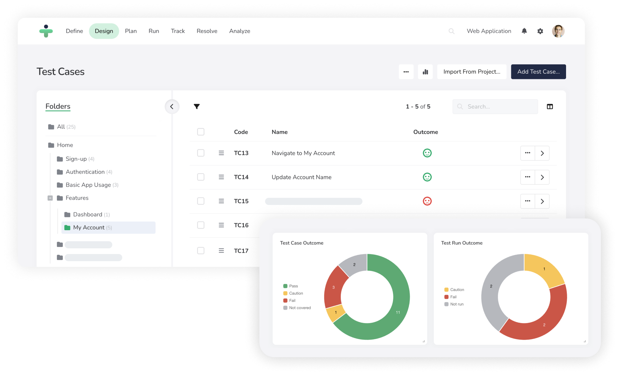Check the checkbox for TC16
The height and width of the screenshot is (375, 619).
point(201,225)
